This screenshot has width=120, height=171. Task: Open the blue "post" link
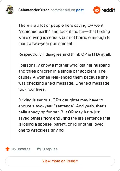(80, 10)
